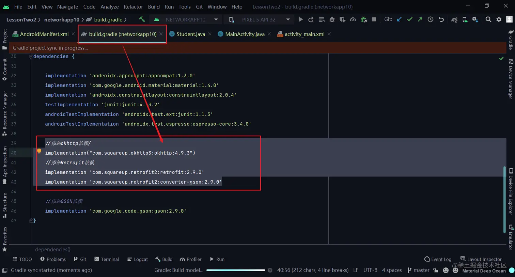Screen dimensions: 515x277
Task: Open the Problems tool window
Action: click(x=53, y=259)
